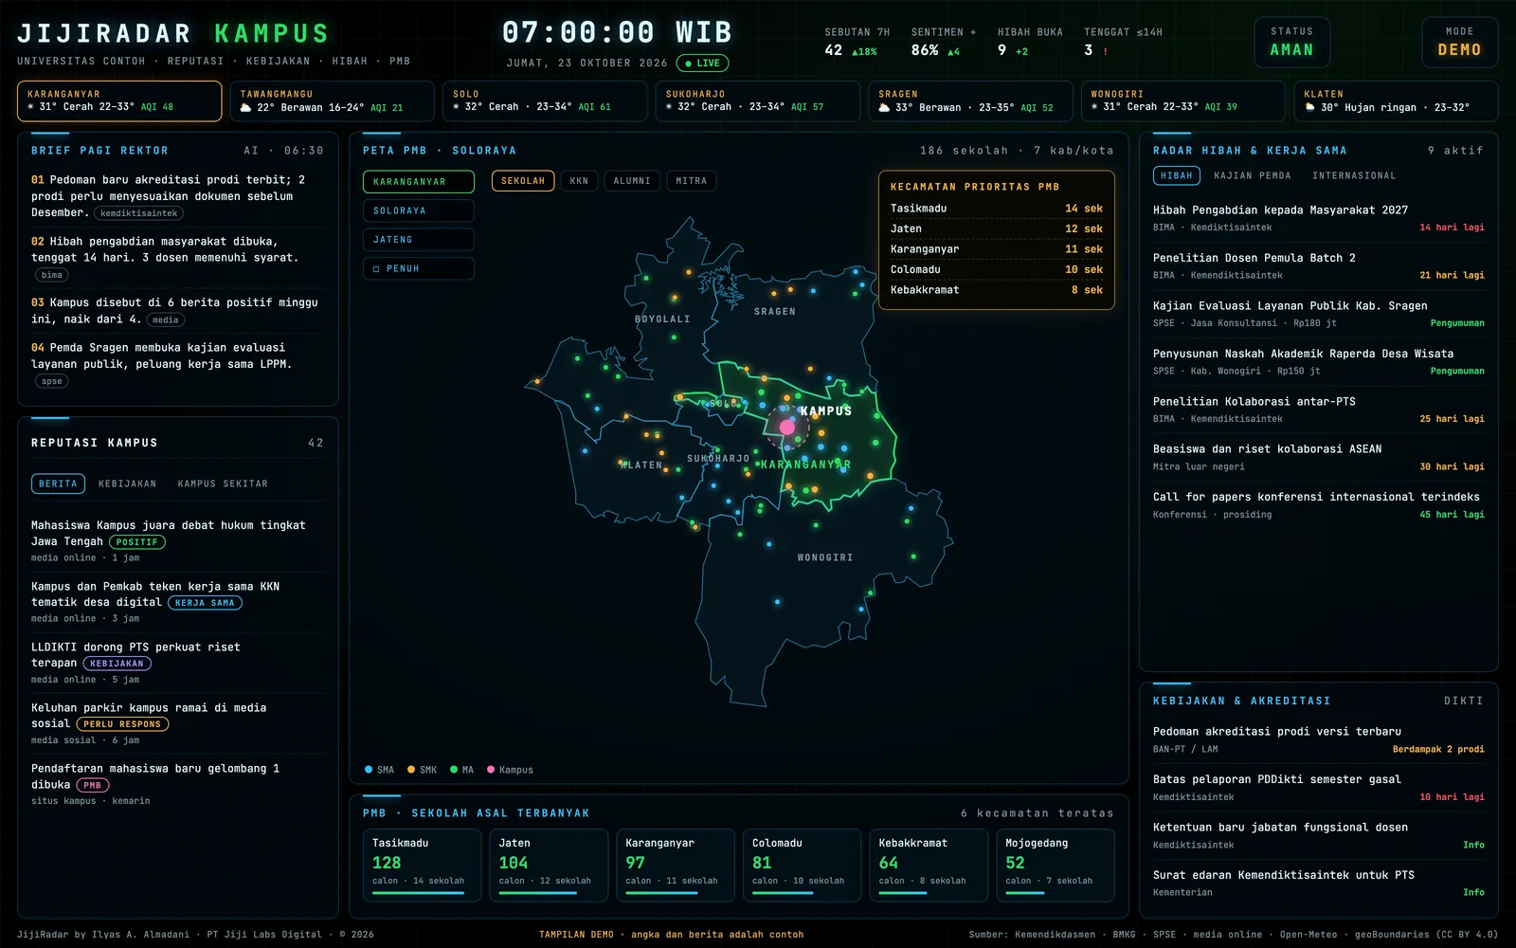
Task: Click the red alert mark beside Tenggat count
Action: (1105, 51)
